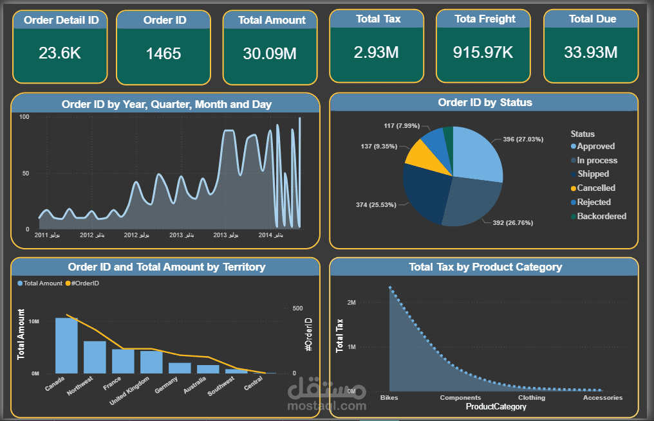Expand the Order ID by Year chart header
654x421 pixels.
(x=167, y=104)
